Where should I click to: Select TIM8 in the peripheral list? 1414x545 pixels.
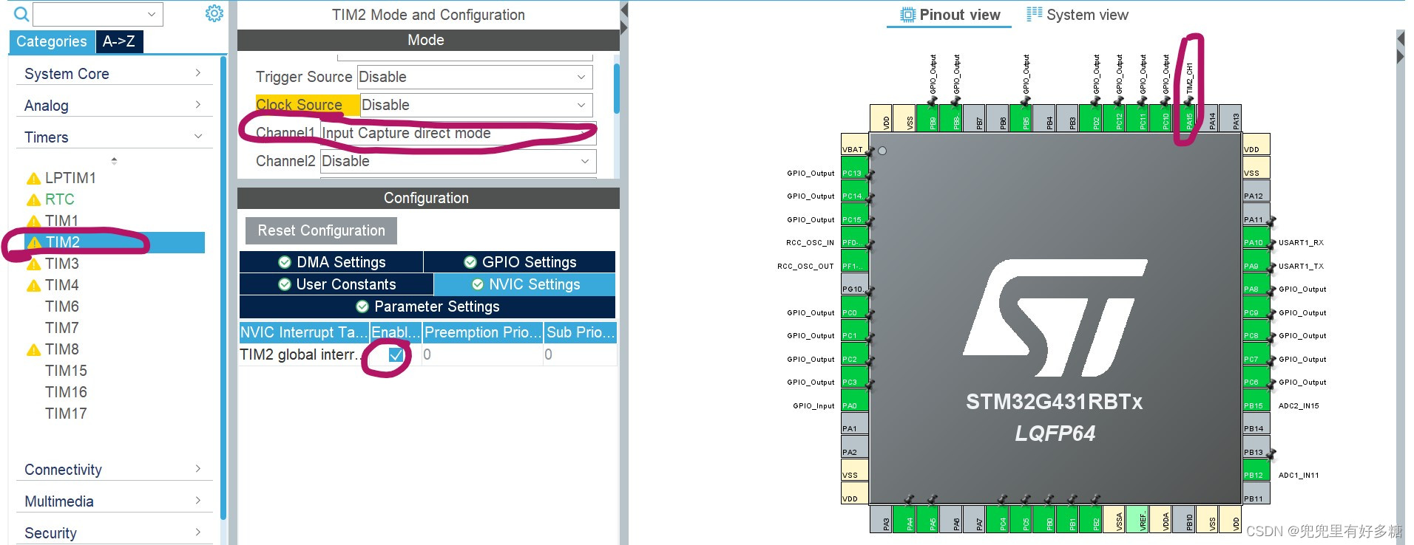point(61,349)
